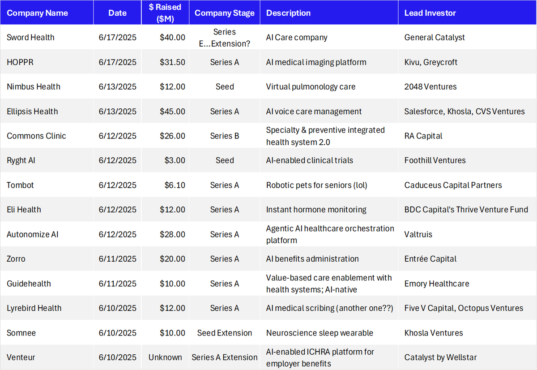This screenshot has height=370, width=537.
Task: Select AI benefits administration cell
Action: click(329, 259)
